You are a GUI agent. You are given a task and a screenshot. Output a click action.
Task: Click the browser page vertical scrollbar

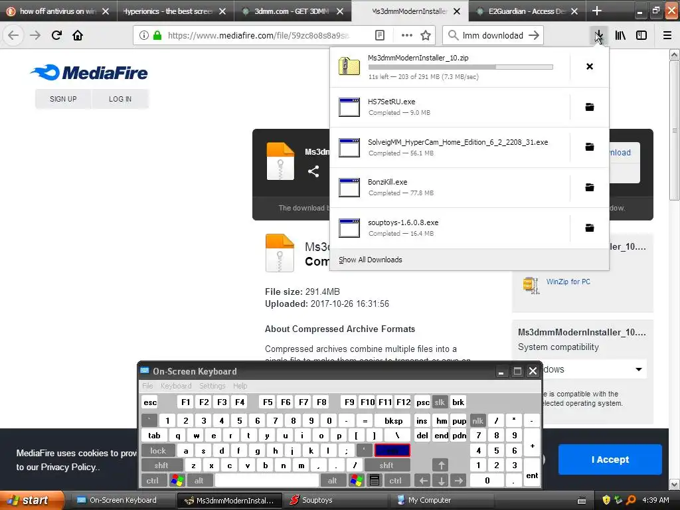coord(675,130)
